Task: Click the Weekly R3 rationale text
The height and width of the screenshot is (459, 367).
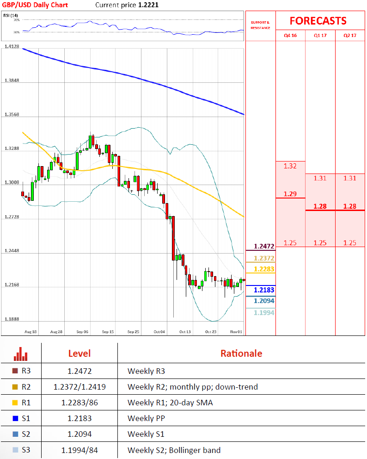Action: pos(146,371)
